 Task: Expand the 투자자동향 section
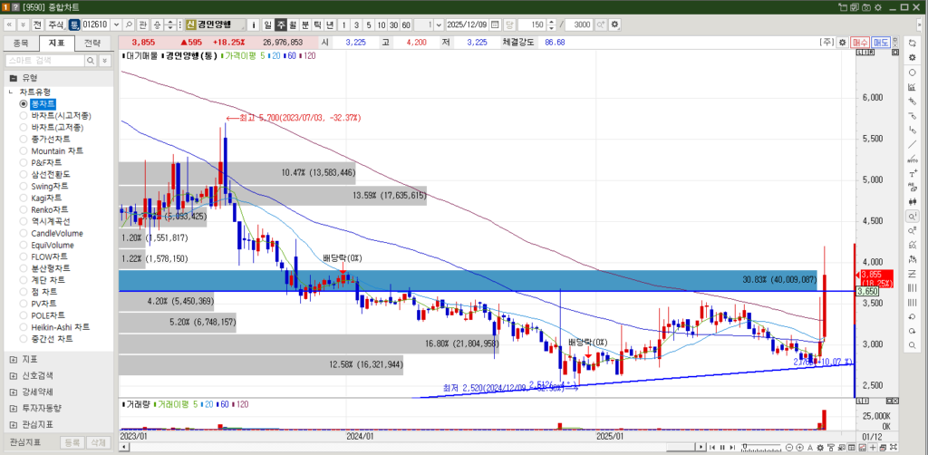coord(13,408)
